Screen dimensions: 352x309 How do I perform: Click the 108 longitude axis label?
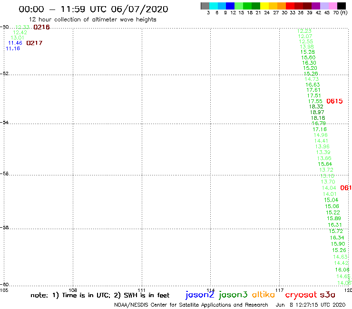(73, 290)
